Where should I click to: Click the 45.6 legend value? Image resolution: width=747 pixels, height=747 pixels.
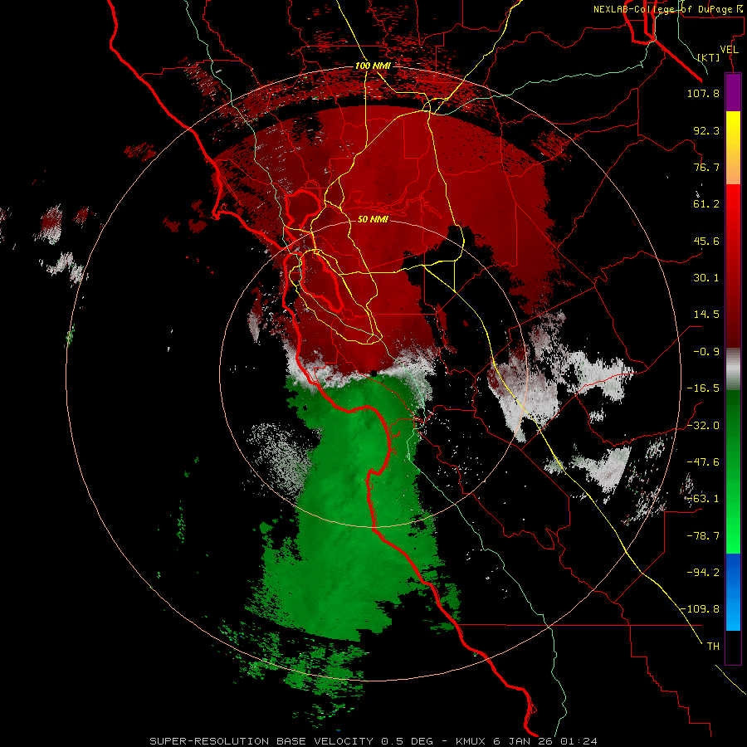pos(706,241)
